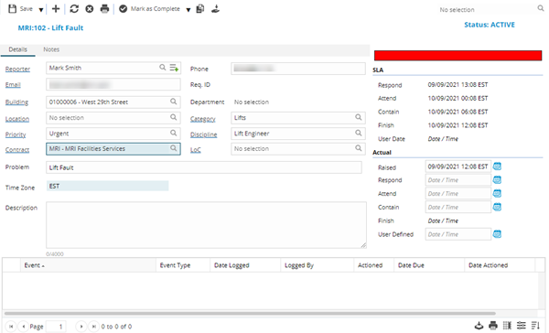The height and width of the screenshot is (333, 549).
Task: Print the work order from top toolbar
Action: [x=104, y=9]
